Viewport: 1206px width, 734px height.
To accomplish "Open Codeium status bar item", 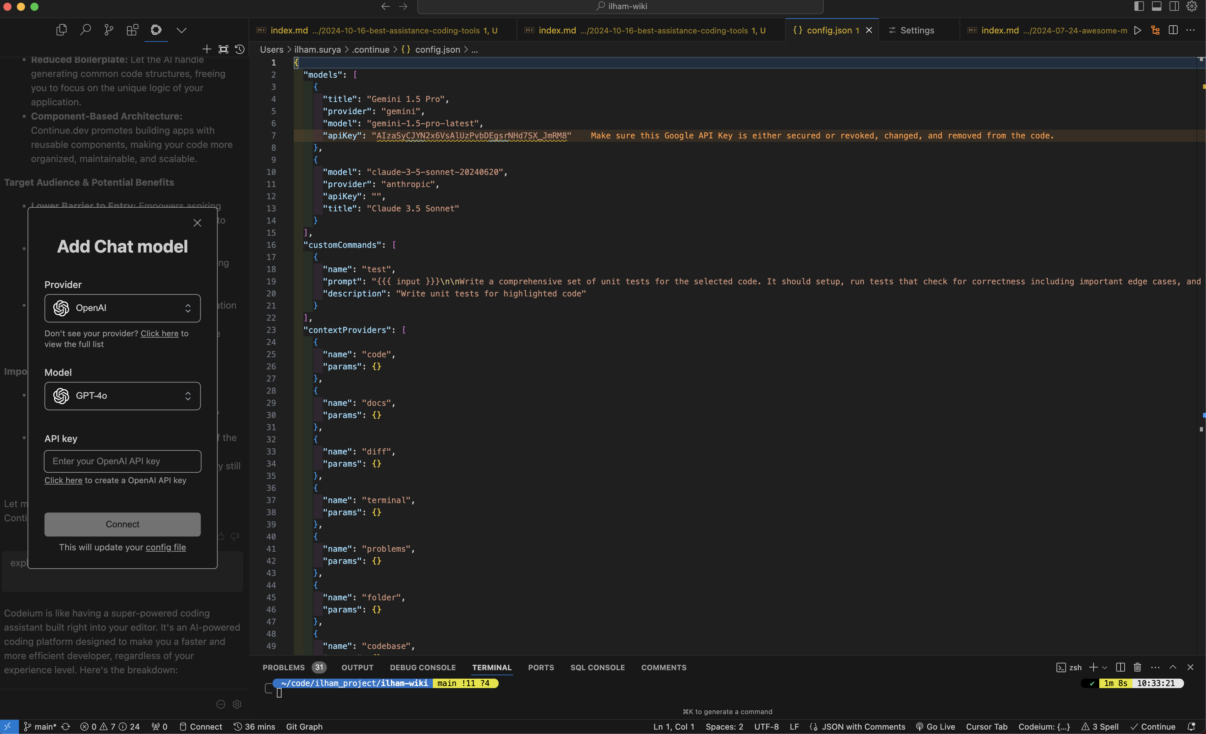I will tap(1044, 727).
